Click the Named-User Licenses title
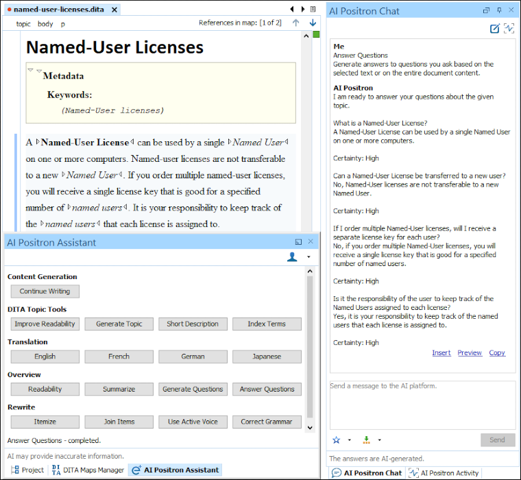The width and height of the screenshot is (521, 480). [114, 47]
